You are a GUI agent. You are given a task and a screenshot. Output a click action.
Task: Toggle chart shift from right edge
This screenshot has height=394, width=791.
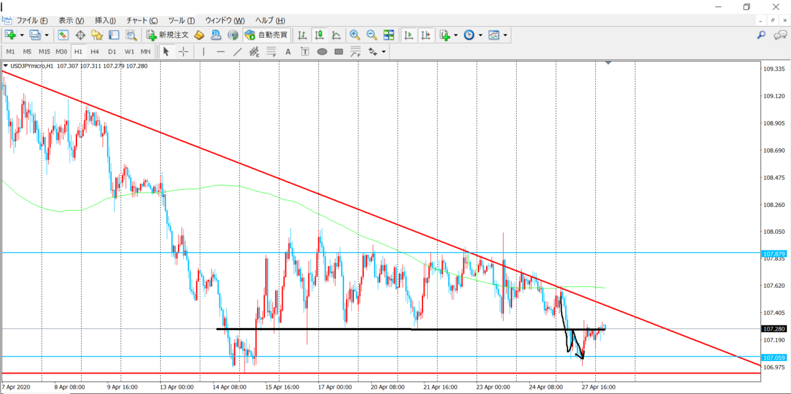pyautogui.click(x=426, y=35)
